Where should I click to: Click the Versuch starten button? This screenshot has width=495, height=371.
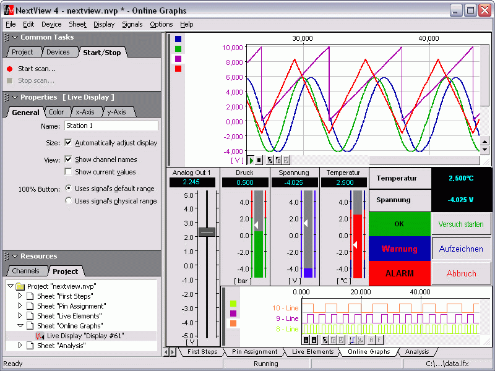tap(461, 224)
